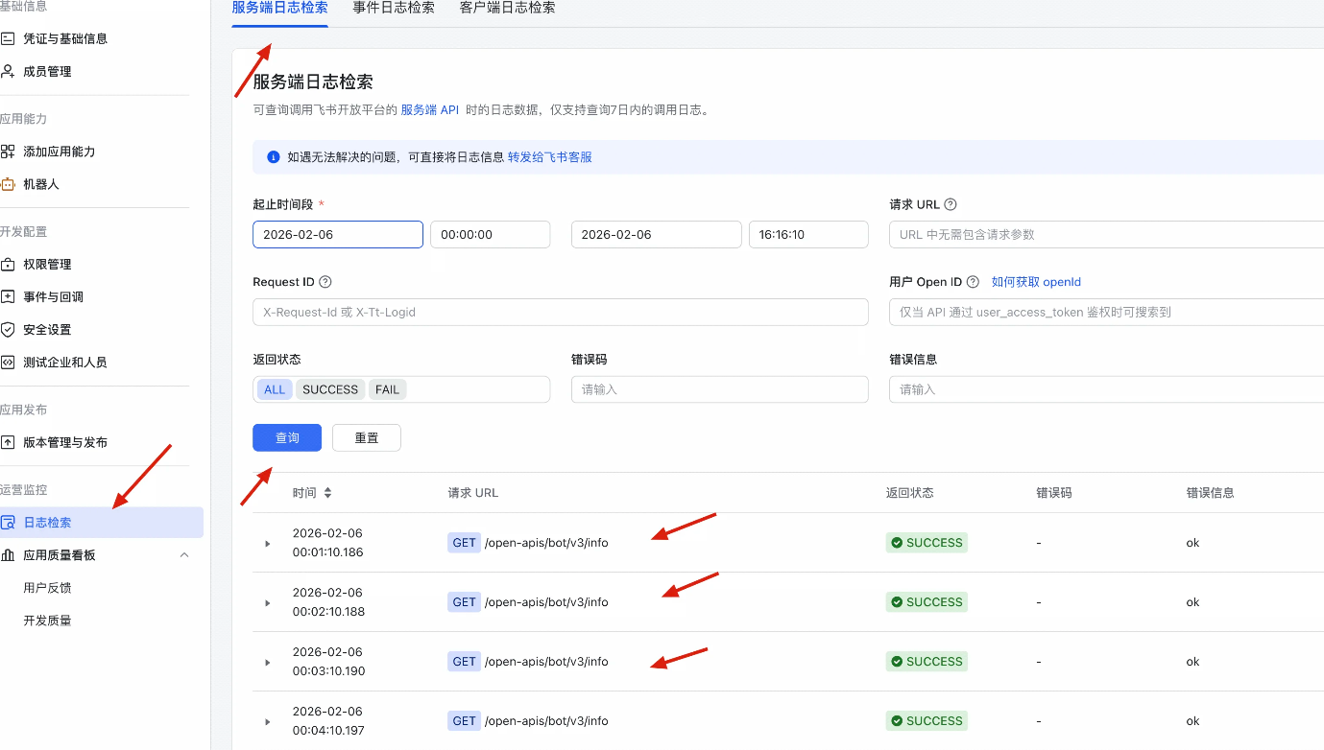Viewport: 1324px width, 750px height.
Task: Collapse the 应用质量看板 section
Action: coord(183,554)
